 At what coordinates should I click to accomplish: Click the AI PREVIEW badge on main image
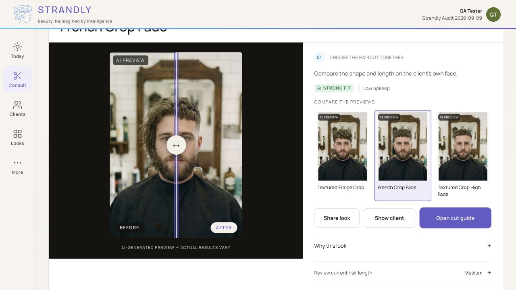[131, 60]
